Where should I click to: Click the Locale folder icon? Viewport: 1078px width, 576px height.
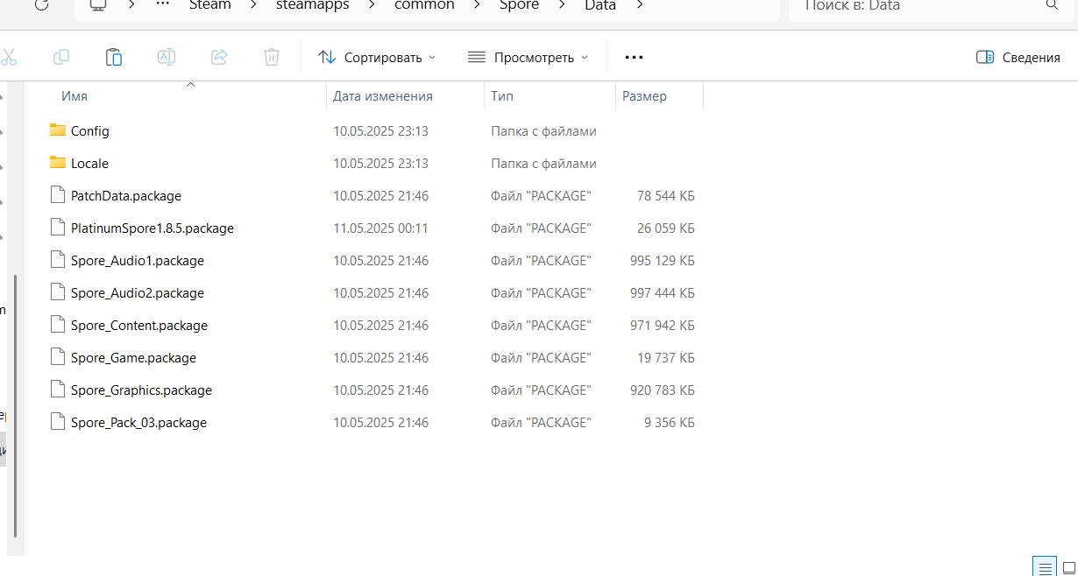(58, 162)
